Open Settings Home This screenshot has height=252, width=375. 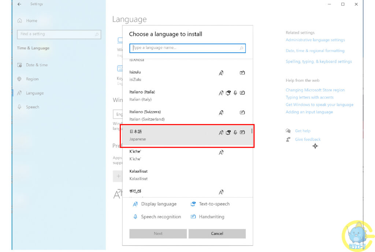[x=31, y=20]
